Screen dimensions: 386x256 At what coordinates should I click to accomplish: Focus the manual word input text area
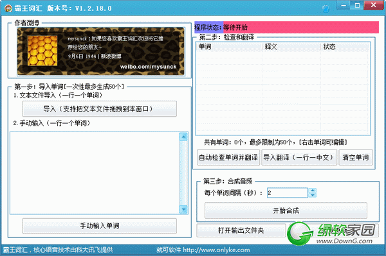pos(95,173)
